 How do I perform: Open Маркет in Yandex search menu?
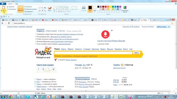point(71,49)
